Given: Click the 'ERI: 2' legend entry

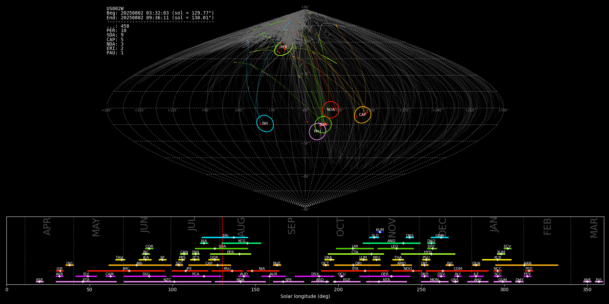Looking at the screenshot, I should tap(115, 48).
